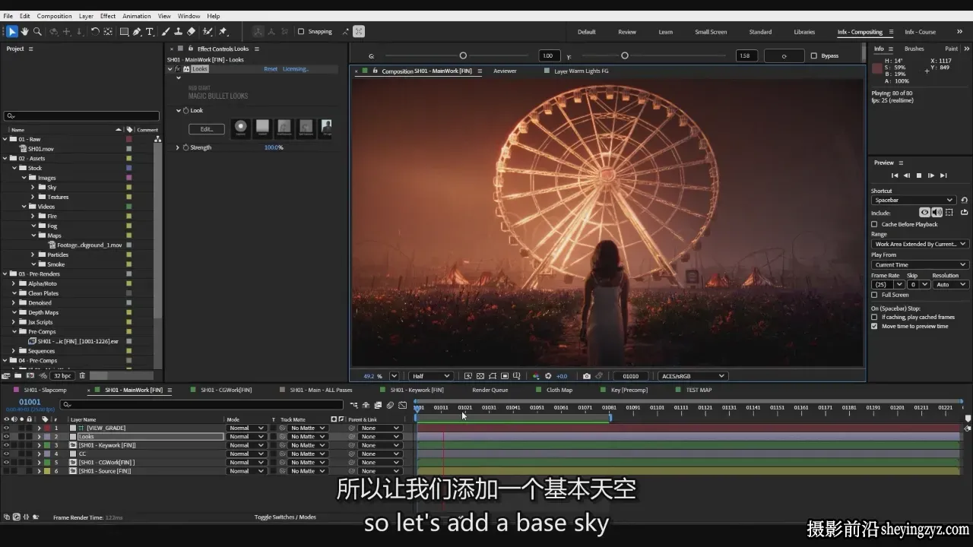
Task: Select the Selection arrow tool
Action: click(12, 31)
